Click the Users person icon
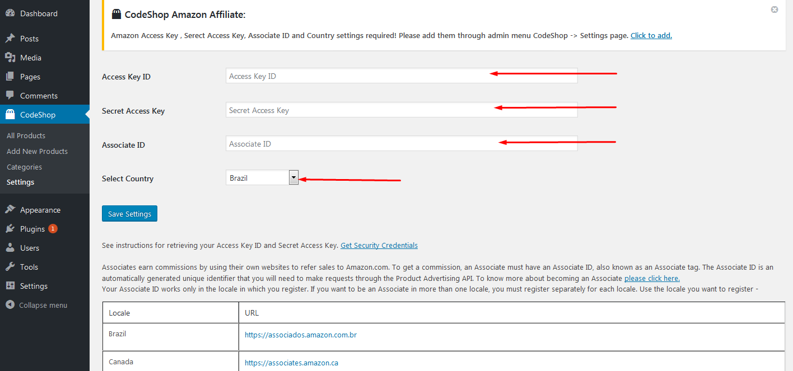Image resolution: width=793 pixels, height=371 pixels. [10, 248]
